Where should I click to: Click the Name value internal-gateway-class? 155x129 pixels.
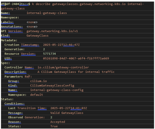(47, 13)
